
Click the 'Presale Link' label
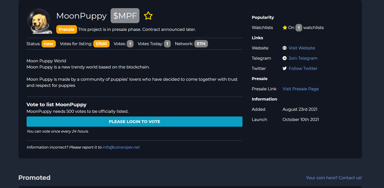[264, 89]
